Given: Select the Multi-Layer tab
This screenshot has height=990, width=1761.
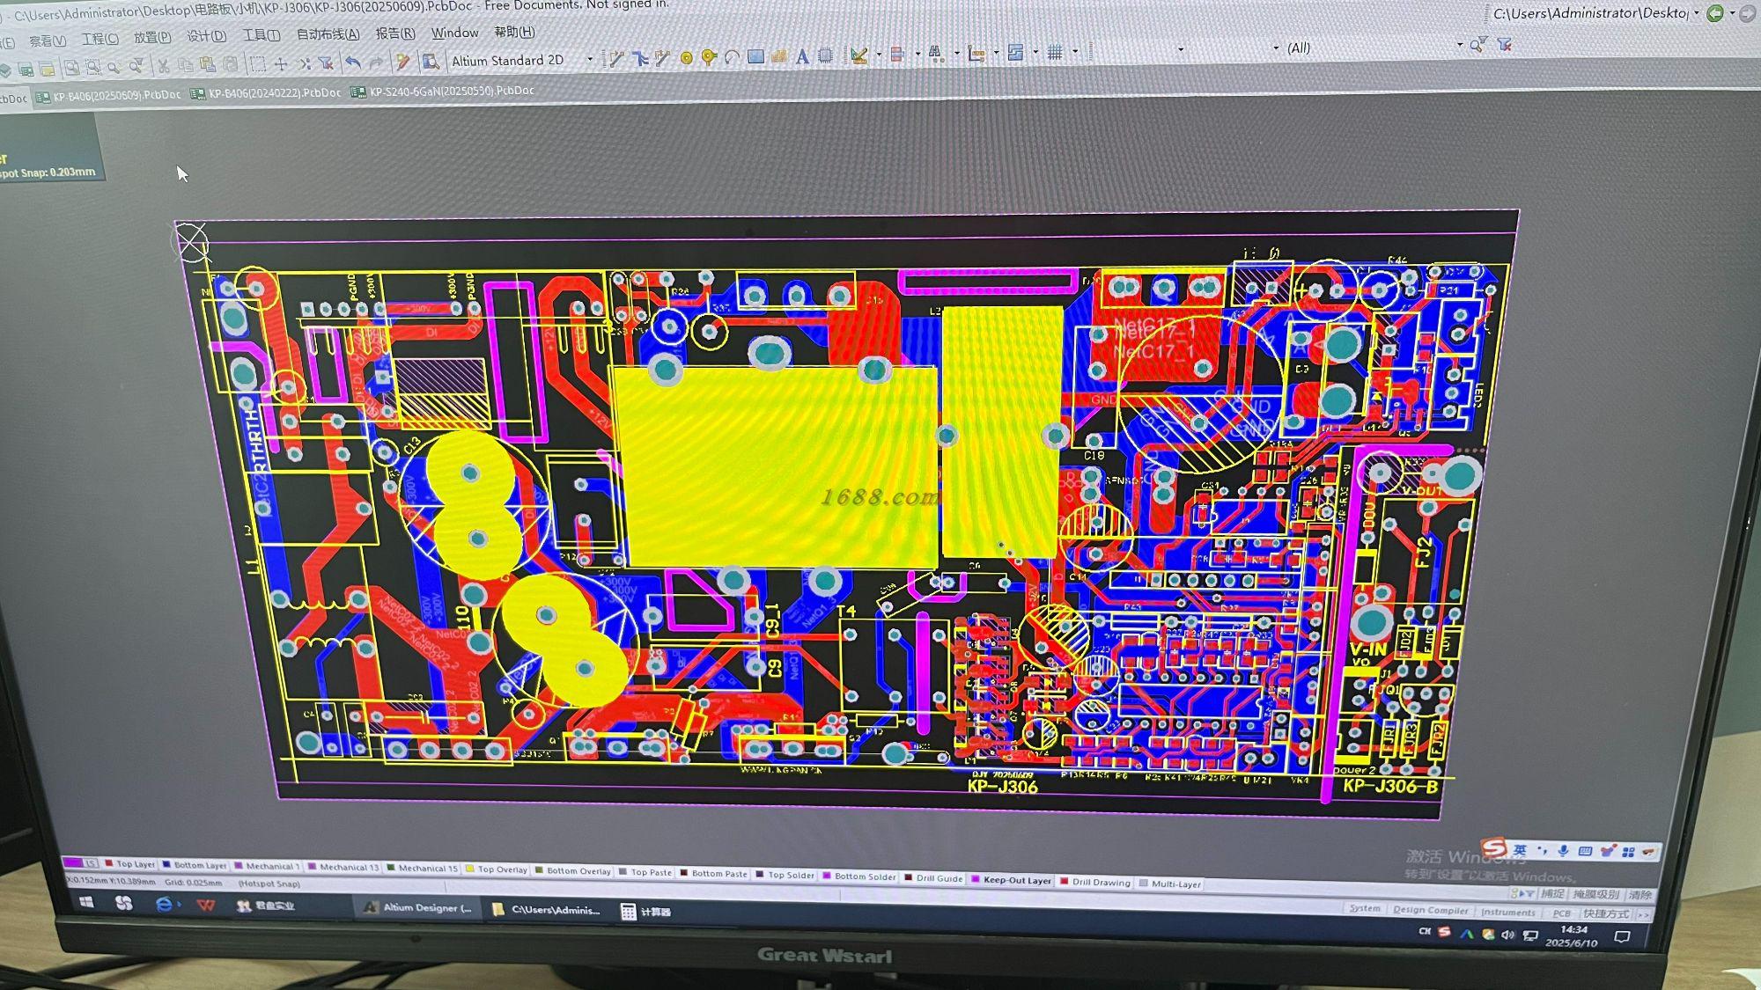Looking at the screenshot, I should coord(1170,884).
